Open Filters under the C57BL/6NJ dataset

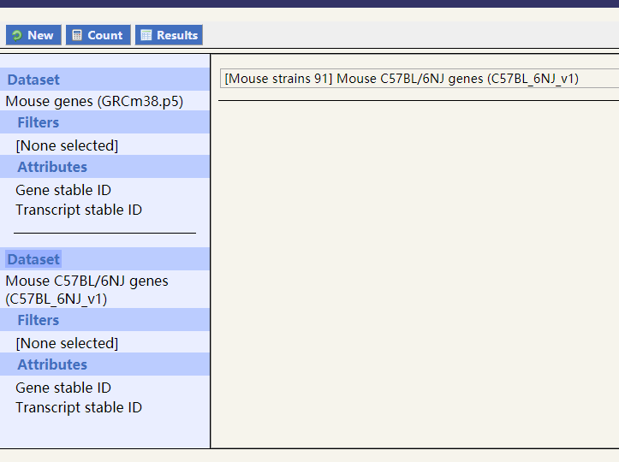point(38,320)
